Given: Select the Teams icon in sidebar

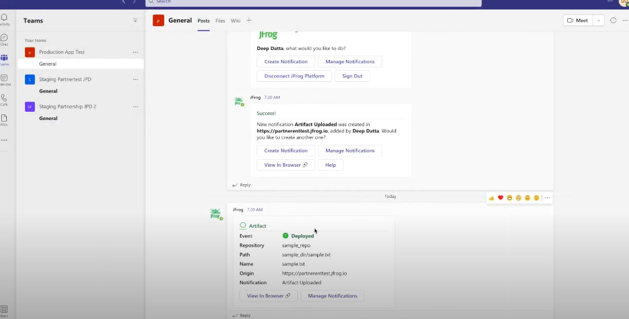Looking at the screenshot, I should point(4,57).
